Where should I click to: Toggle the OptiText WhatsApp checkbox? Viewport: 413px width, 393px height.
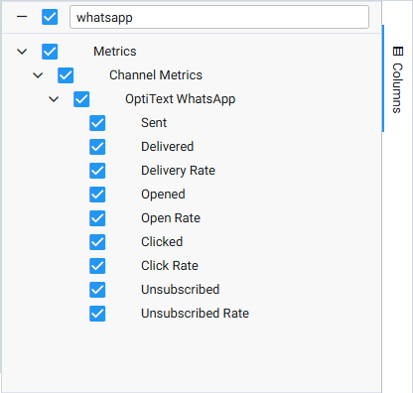(81, 99)
